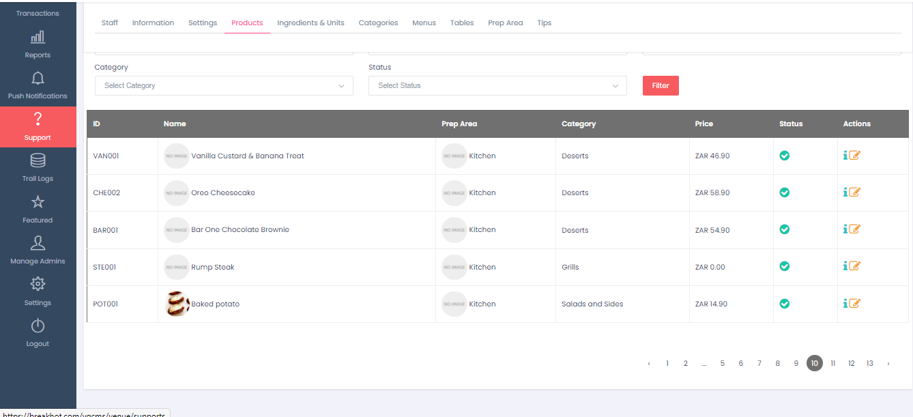Image resolution: width=913 pixels, height=417 pixels.
Task: Open Trail Logs database icon
Action: point(38,161)
